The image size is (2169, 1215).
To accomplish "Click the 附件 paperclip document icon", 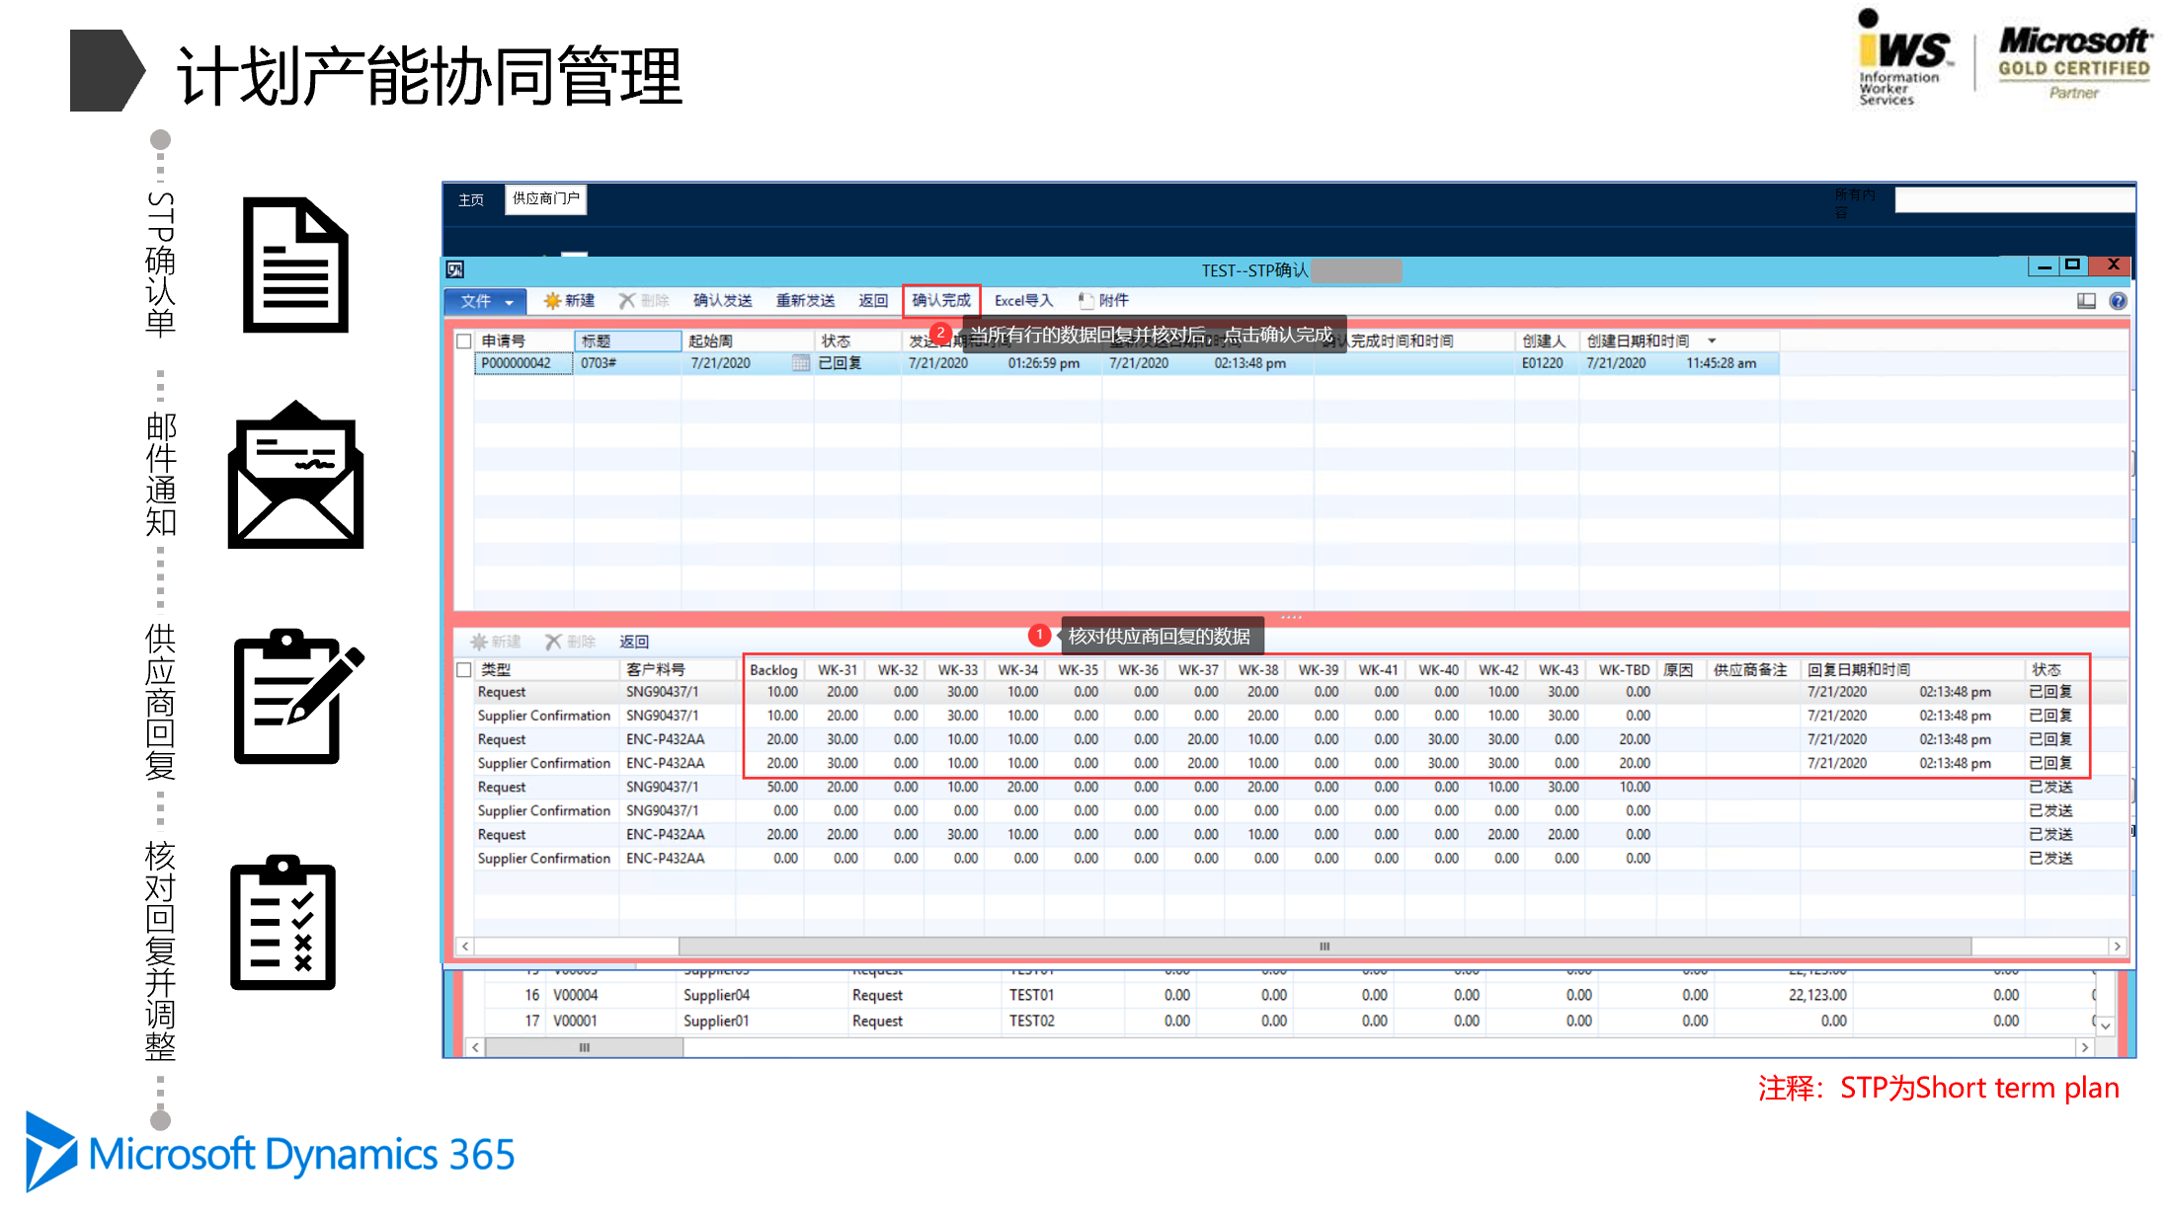I will [1086, 301].
